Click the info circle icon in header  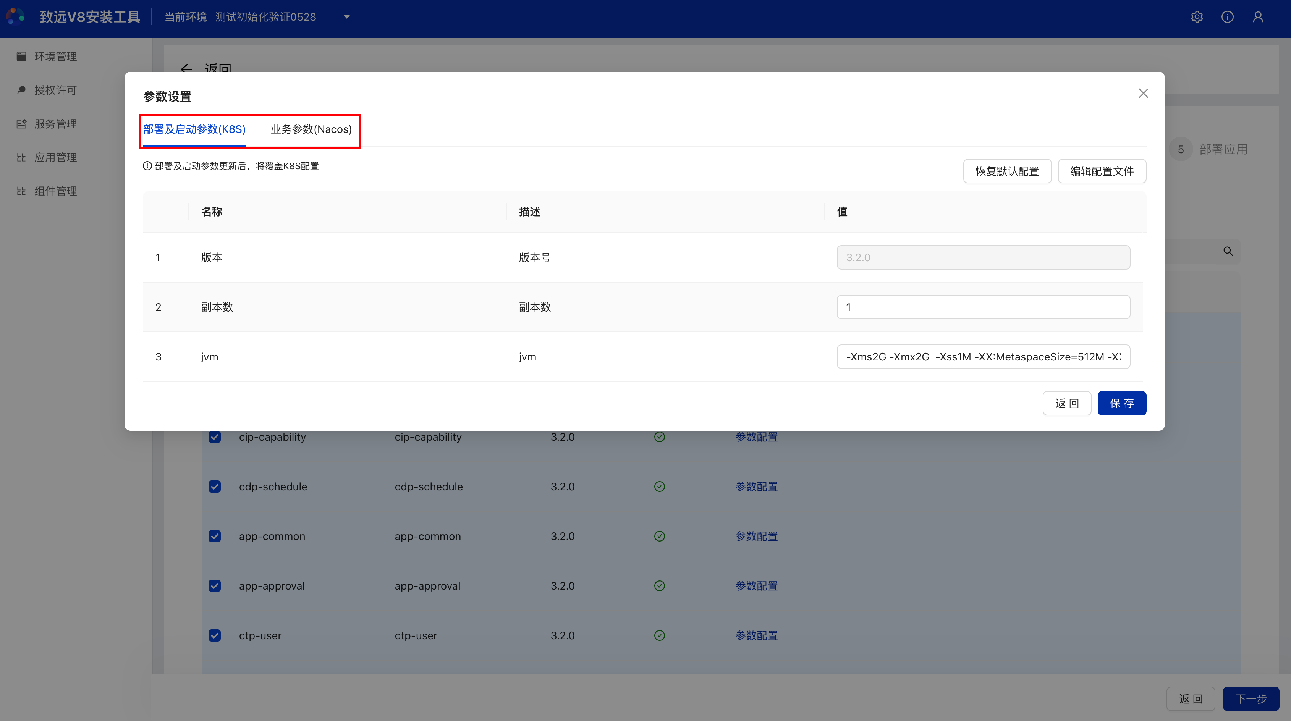point(1227,16)
